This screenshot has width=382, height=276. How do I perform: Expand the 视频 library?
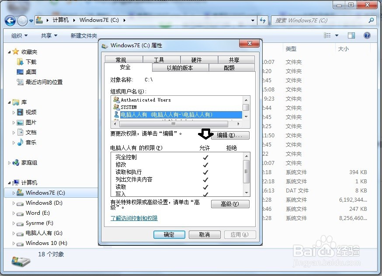14,112
